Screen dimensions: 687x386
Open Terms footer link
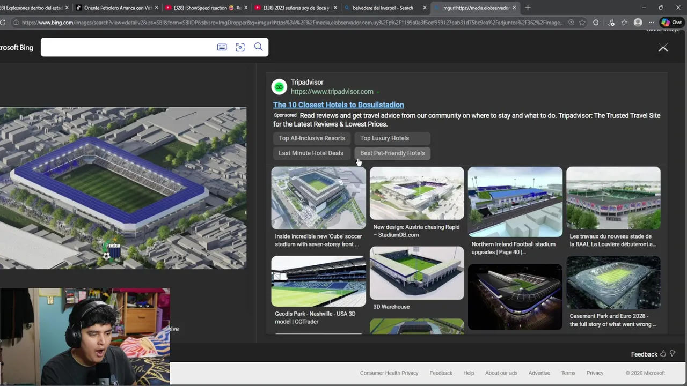pos(568,373)
